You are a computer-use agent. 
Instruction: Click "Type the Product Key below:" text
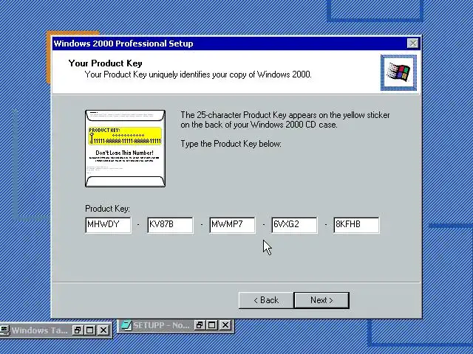pyautogui.click(x=231, y=144)
